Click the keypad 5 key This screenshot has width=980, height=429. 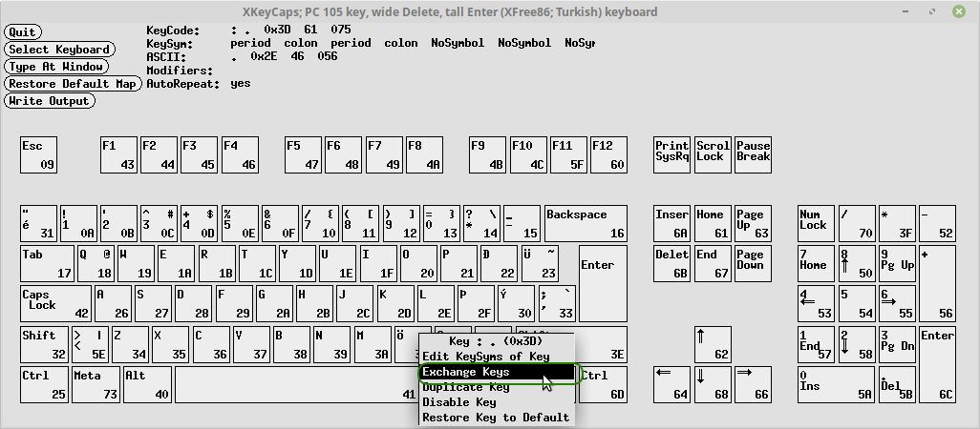[856, 304]
